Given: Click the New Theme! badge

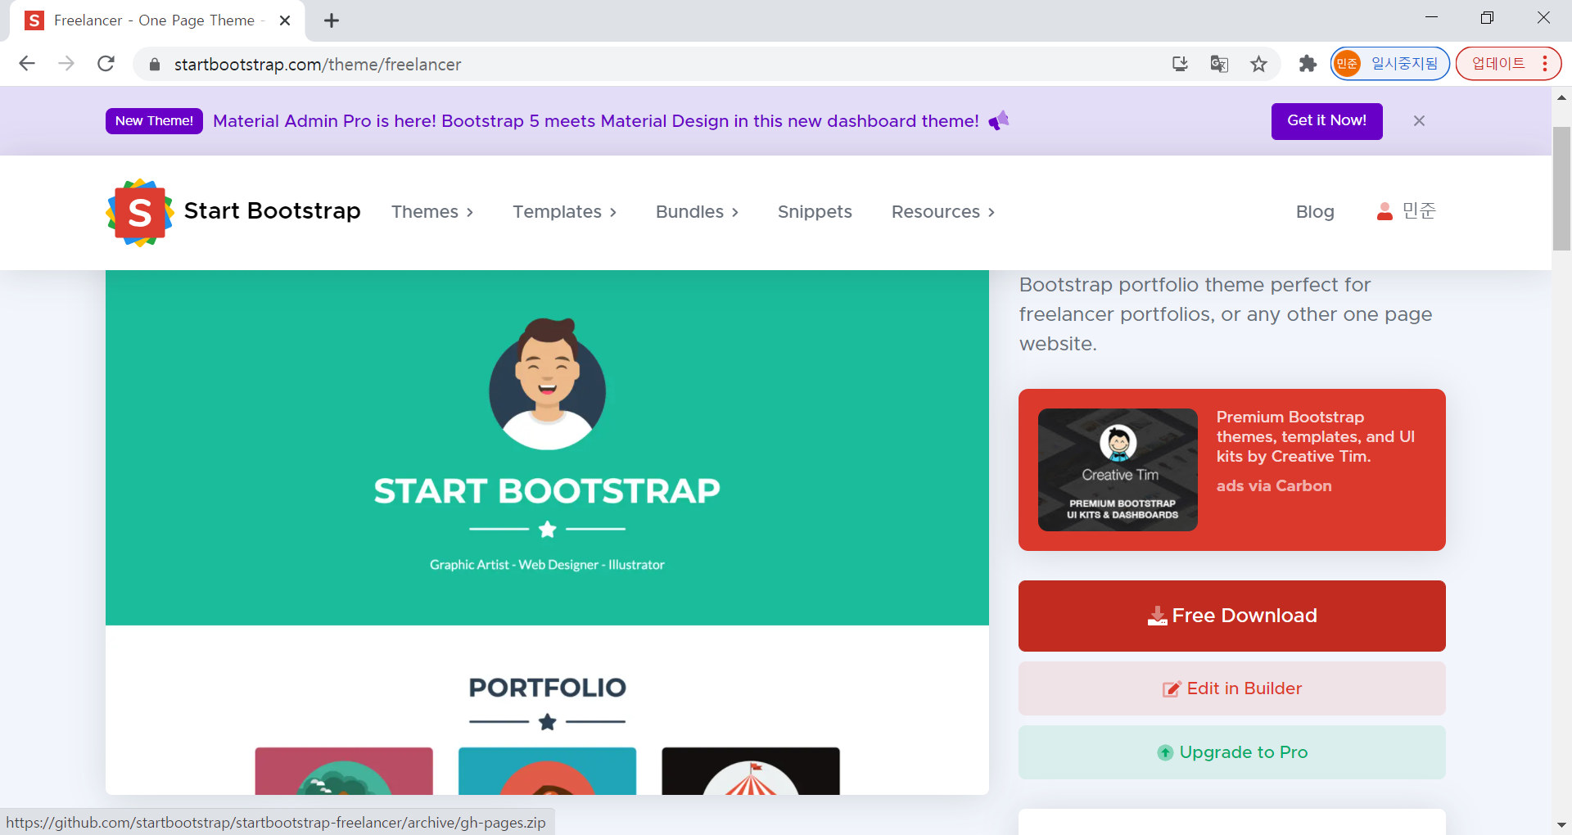Looking at the screenshot, I should [x=154, y=121].
